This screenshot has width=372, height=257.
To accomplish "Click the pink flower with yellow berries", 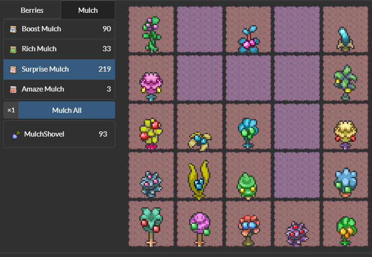I will pos(151,86).
